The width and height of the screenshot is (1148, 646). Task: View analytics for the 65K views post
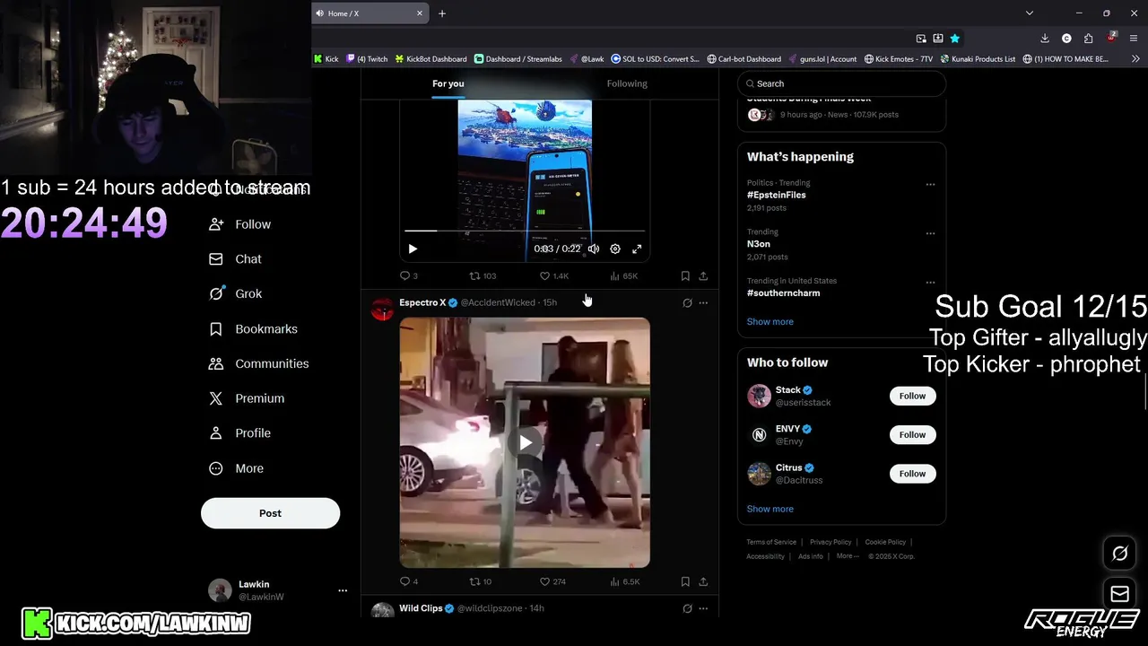[623, 275]
